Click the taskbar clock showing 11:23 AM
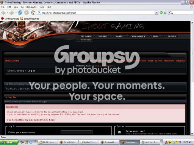Viewport: 194px width, 145px height. tap(187, 142)
